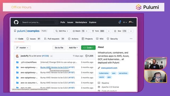The image size is (170, 96).
Task: Show more repository tabs via ellipsis
Action: point(131,39)
